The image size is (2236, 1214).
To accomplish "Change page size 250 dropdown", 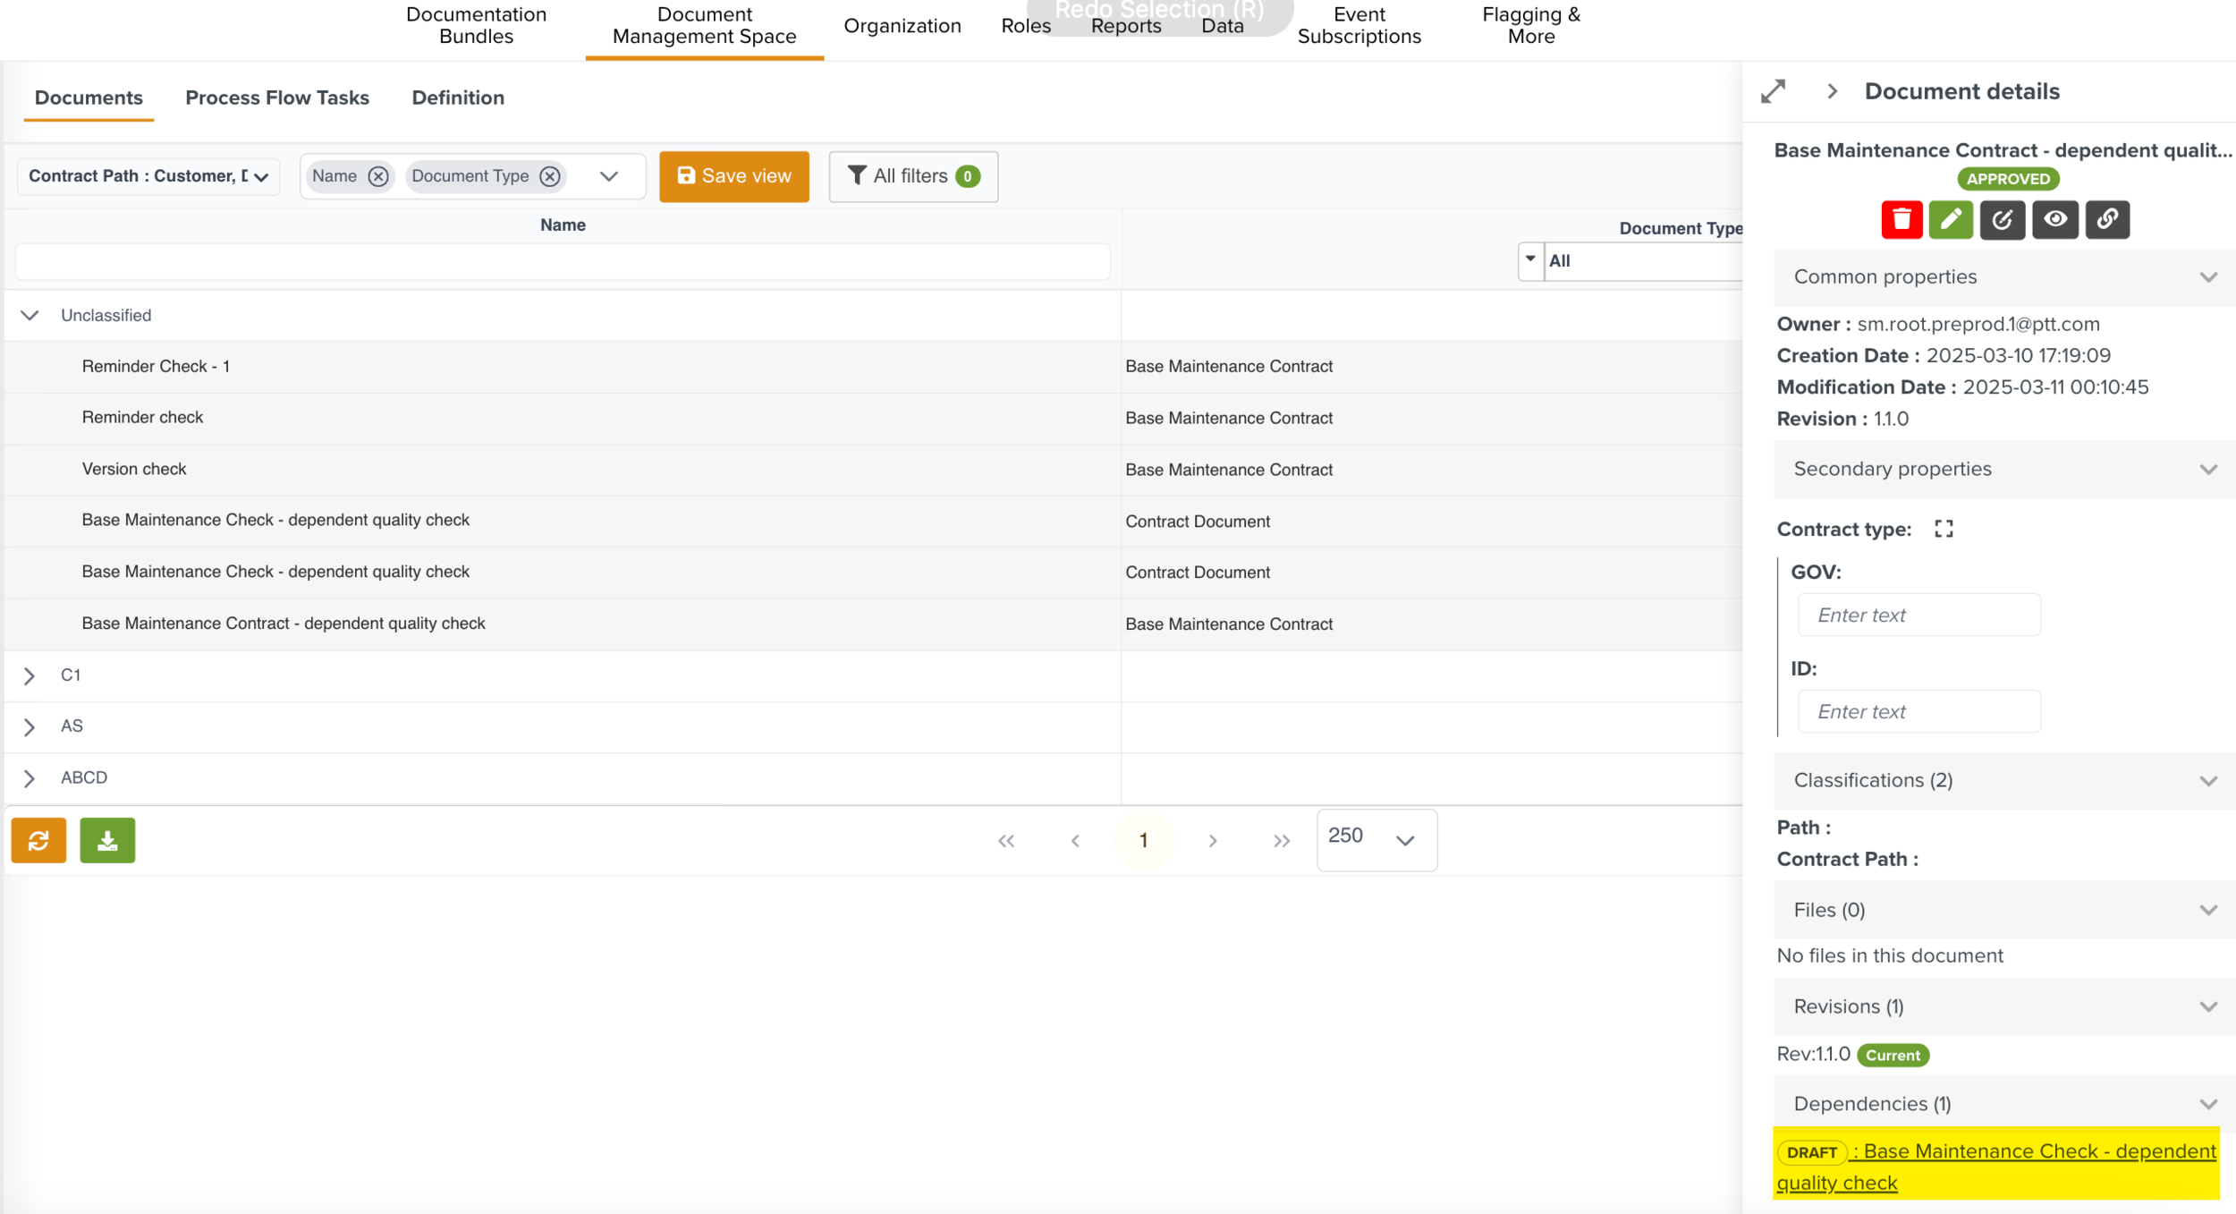I will pyautogui.click(x=1376, y=839).
